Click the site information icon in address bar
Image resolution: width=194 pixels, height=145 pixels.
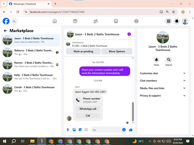tap(26, 12)
